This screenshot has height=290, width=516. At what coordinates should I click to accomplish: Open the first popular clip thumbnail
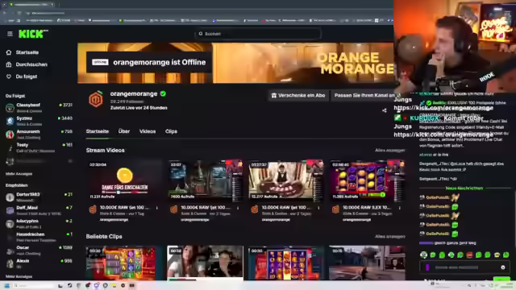coord(124,263)
